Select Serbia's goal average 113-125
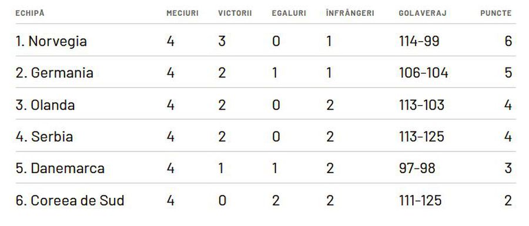 [x=421, y=137]
